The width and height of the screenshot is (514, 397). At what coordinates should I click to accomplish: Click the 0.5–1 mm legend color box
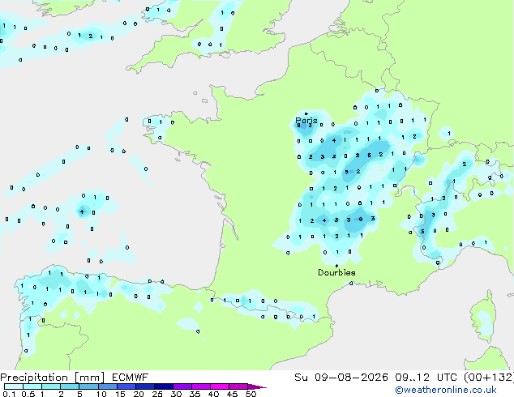point(32,386)
